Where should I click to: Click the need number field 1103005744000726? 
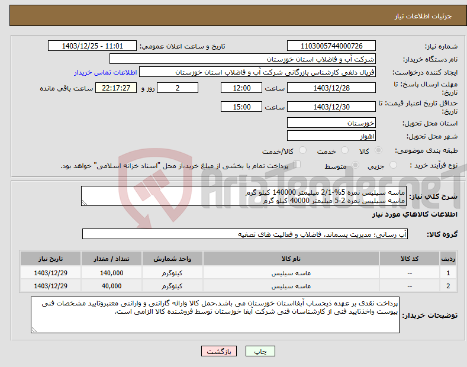coord(331,46)
